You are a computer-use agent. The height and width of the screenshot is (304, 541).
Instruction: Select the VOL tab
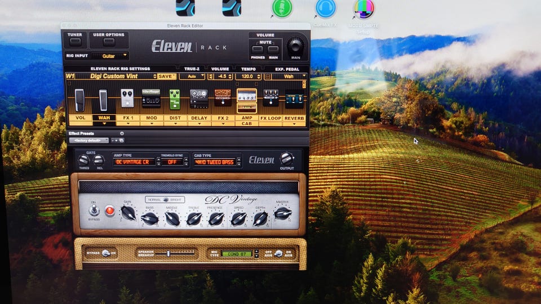[x=81, y=118]
